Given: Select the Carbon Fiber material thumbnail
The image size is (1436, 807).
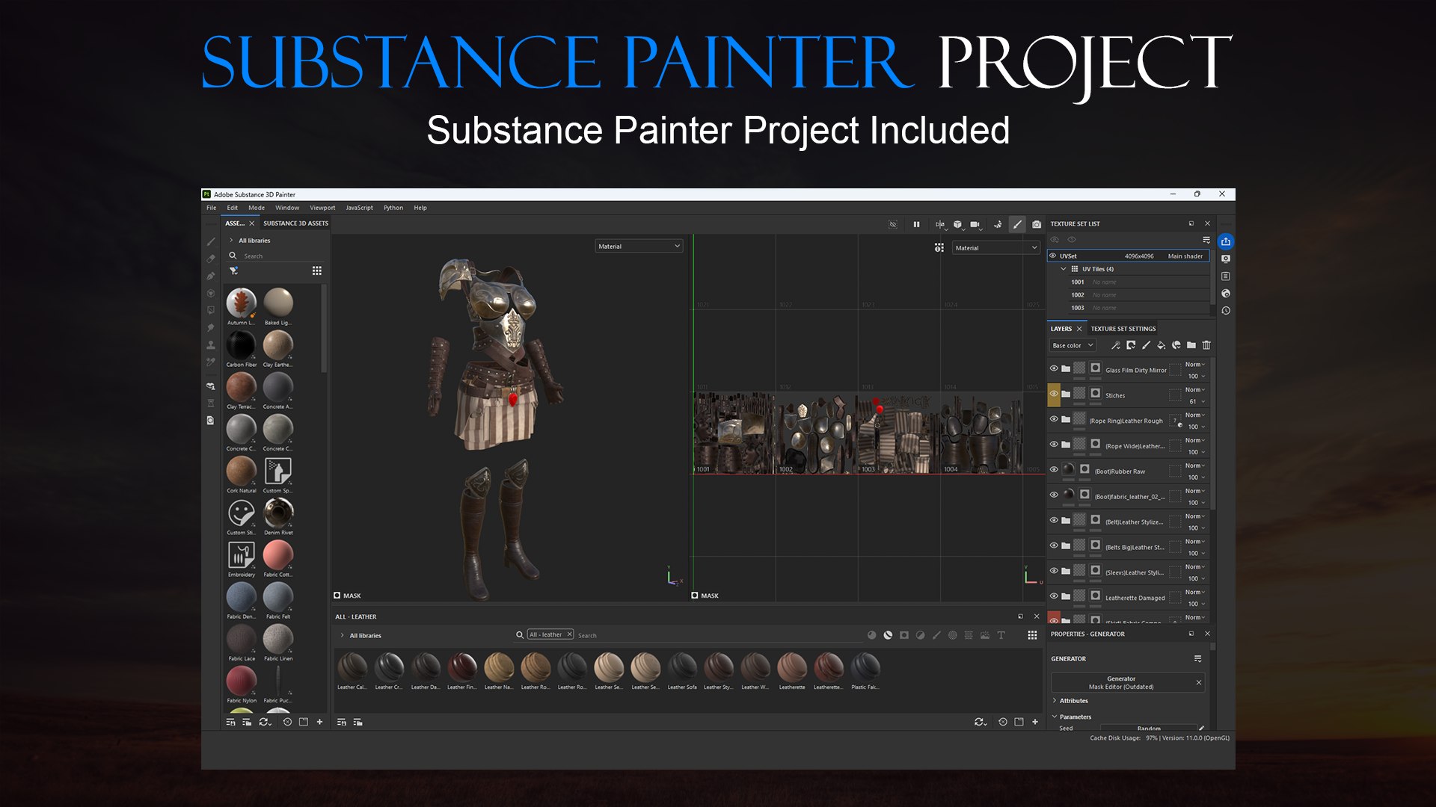Looking at the screenshot, I should tap(241, 349).
